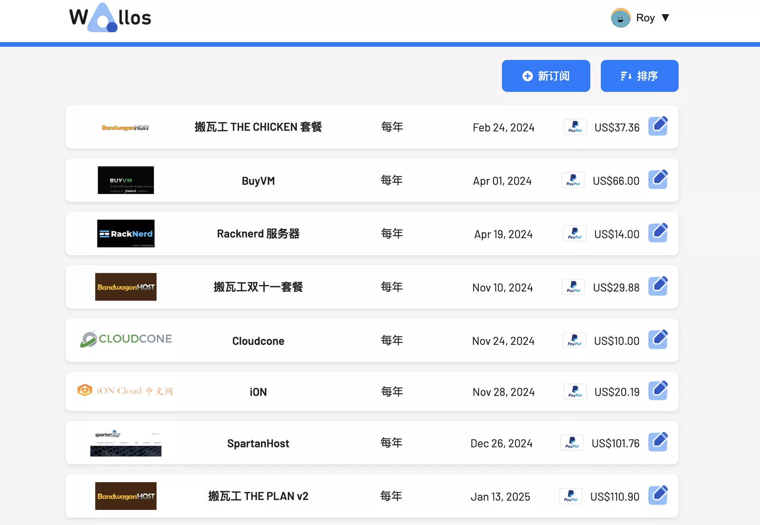Click the Wallos logo
This screenshot has width=760, height=525.
click(110, 18)
